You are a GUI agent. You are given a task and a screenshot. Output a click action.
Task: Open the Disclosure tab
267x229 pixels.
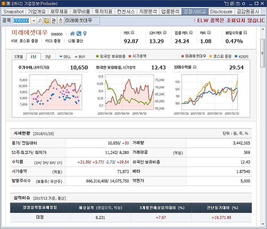(221, 11)
